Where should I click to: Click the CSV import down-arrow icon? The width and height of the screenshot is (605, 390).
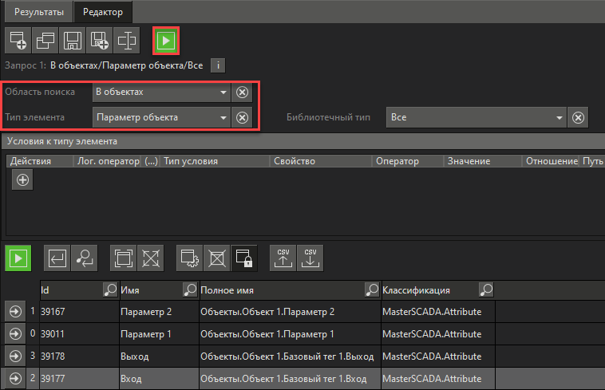click(310, 258)
